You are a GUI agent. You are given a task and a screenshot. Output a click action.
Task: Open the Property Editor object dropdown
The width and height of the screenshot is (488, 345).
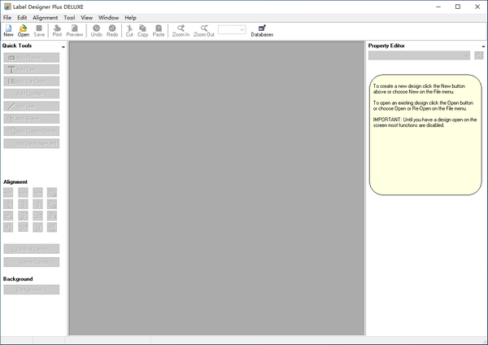[466, 55]
